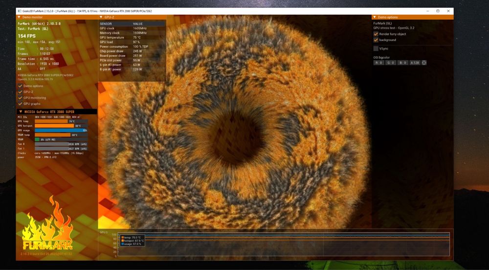Click the Power consumption 100 % TDP row

pos(132,46)
